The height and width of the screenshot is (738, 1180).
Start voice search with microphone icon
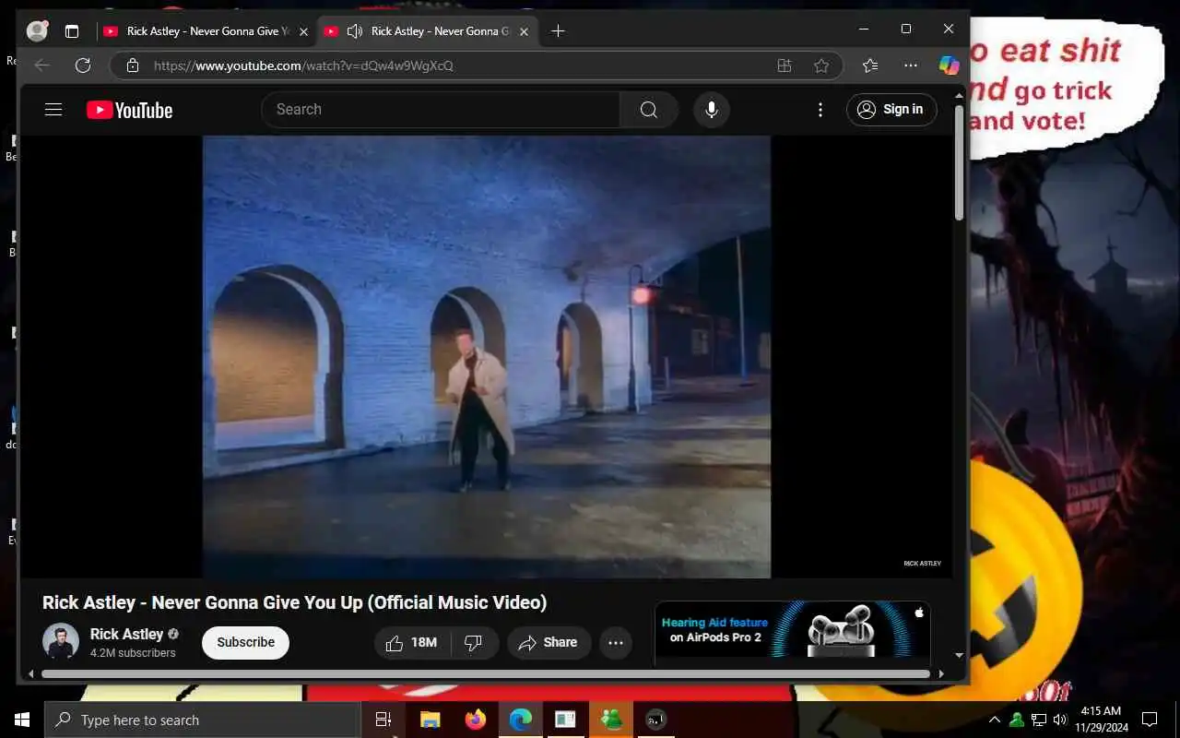point(711,110)
